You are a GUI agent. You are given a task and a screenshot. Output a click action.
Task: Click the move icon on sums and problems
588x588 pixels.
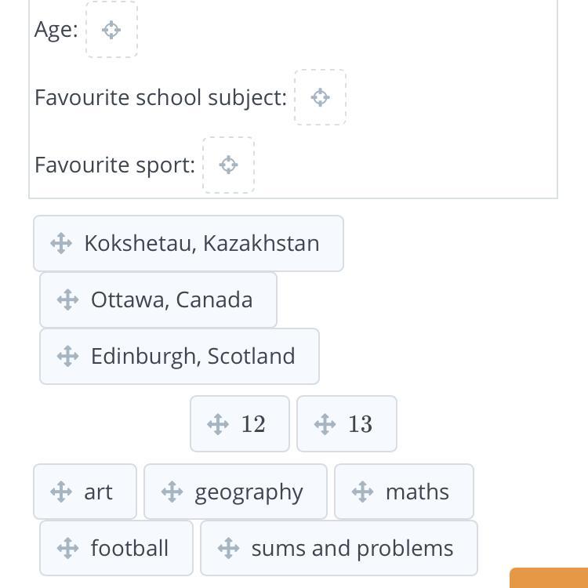(x=228, y=548)
